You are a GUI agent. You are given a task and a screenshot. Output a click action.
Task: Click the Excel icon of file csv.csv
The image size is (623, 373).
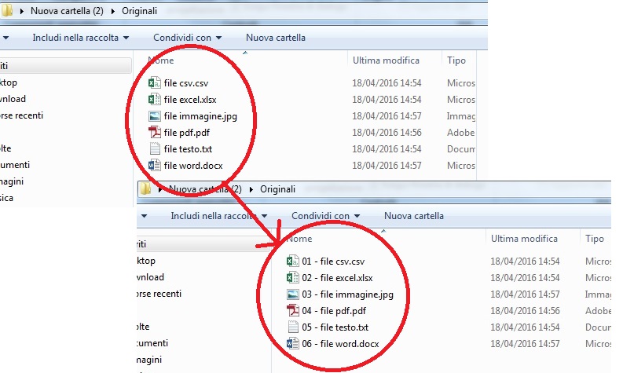tap(155, 83)
